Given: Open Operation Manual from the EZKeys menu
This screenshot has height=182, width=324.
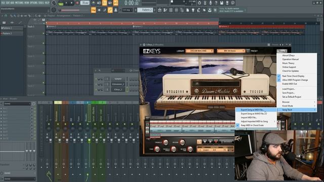Looking at the screenshot, I should [x=290, y=59].
